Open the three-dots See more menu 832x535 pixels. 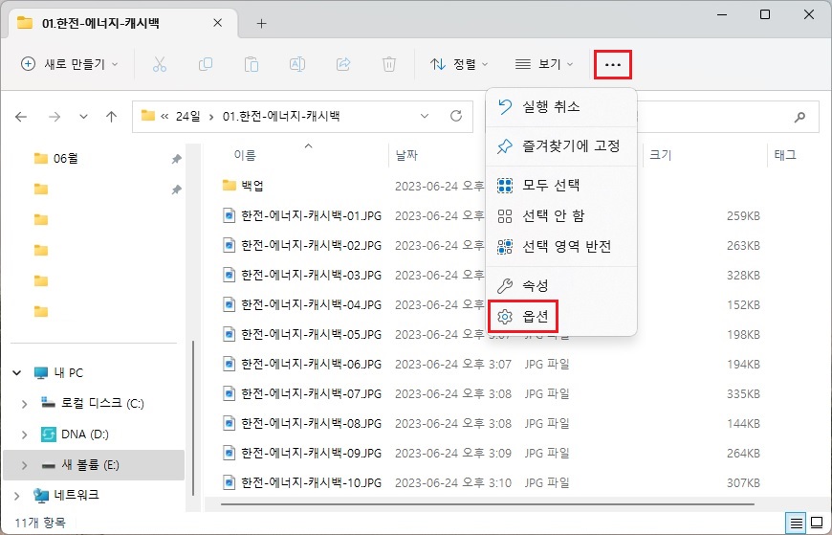coord(612,64)
